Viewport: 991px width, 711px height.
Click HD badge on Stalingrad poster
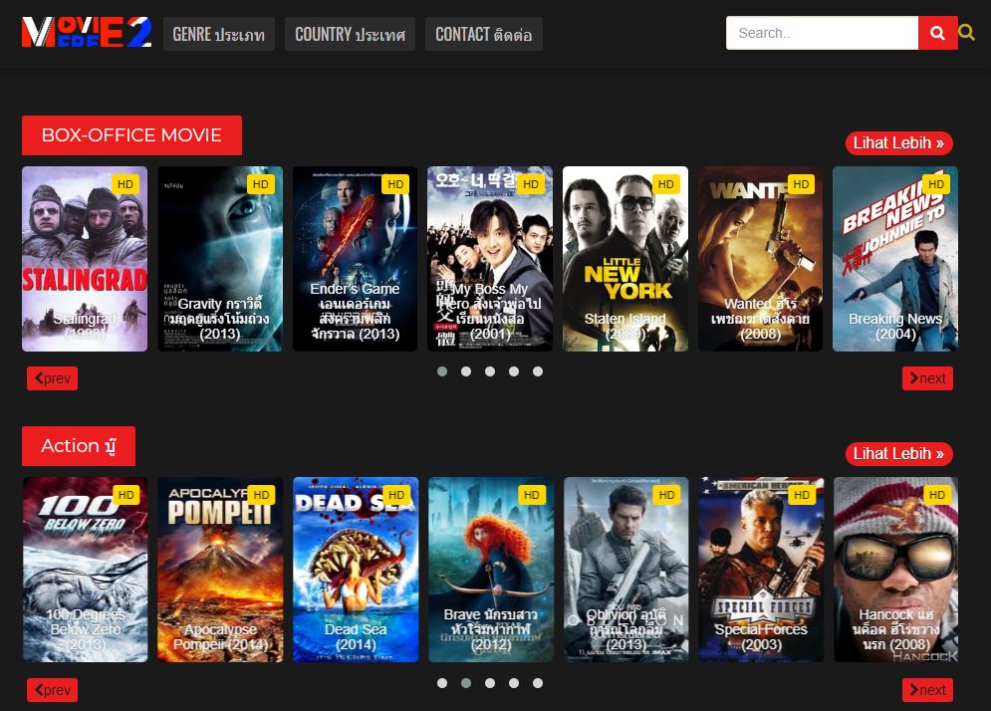pos(125,184)
